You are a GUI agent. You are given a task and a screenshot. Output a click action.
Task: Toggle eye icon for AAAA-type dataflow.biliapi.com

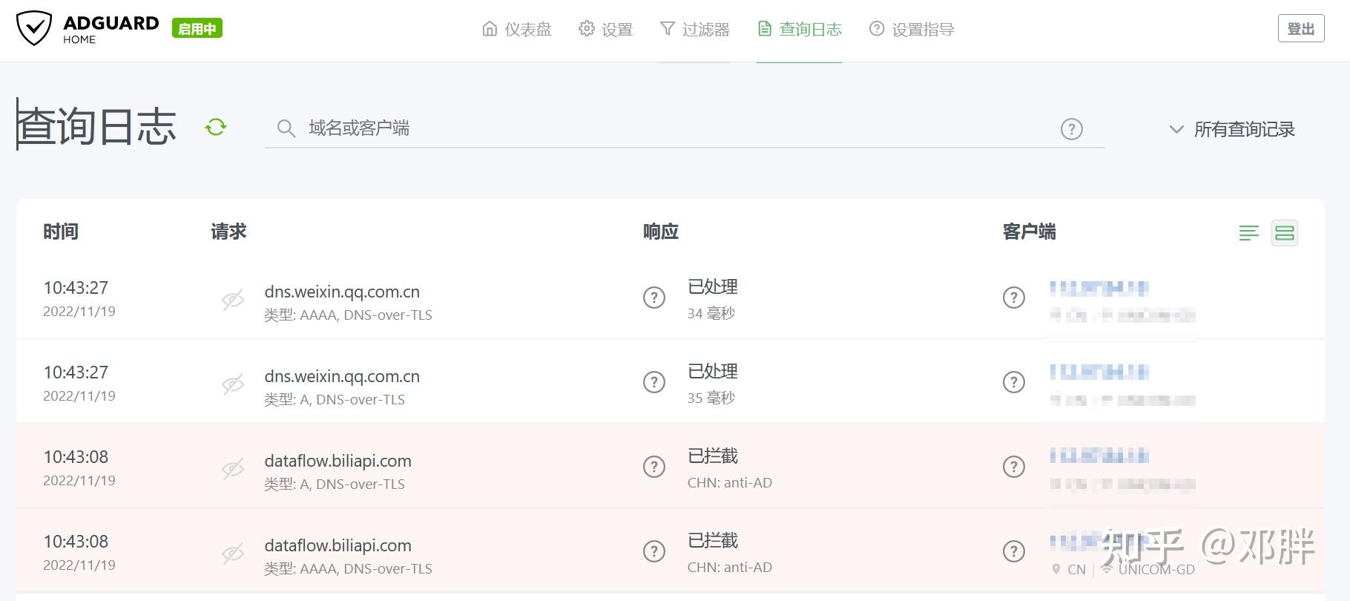233,554
